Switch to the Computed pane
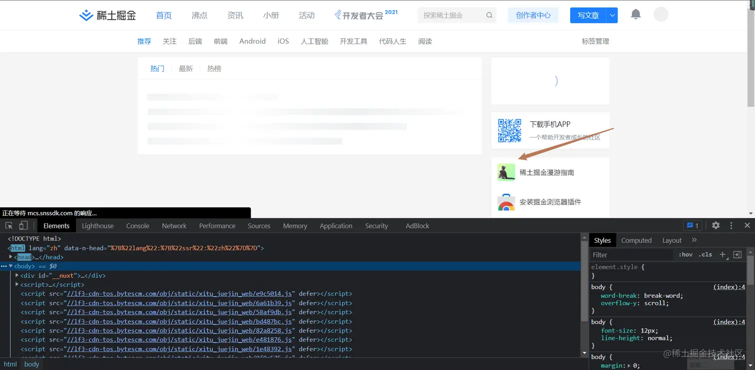 click(637, 240)
